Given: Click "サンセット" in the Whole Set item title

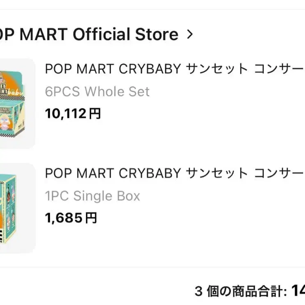Looking at the screenshot, I should pyautogui.click(x=216, y=69).
